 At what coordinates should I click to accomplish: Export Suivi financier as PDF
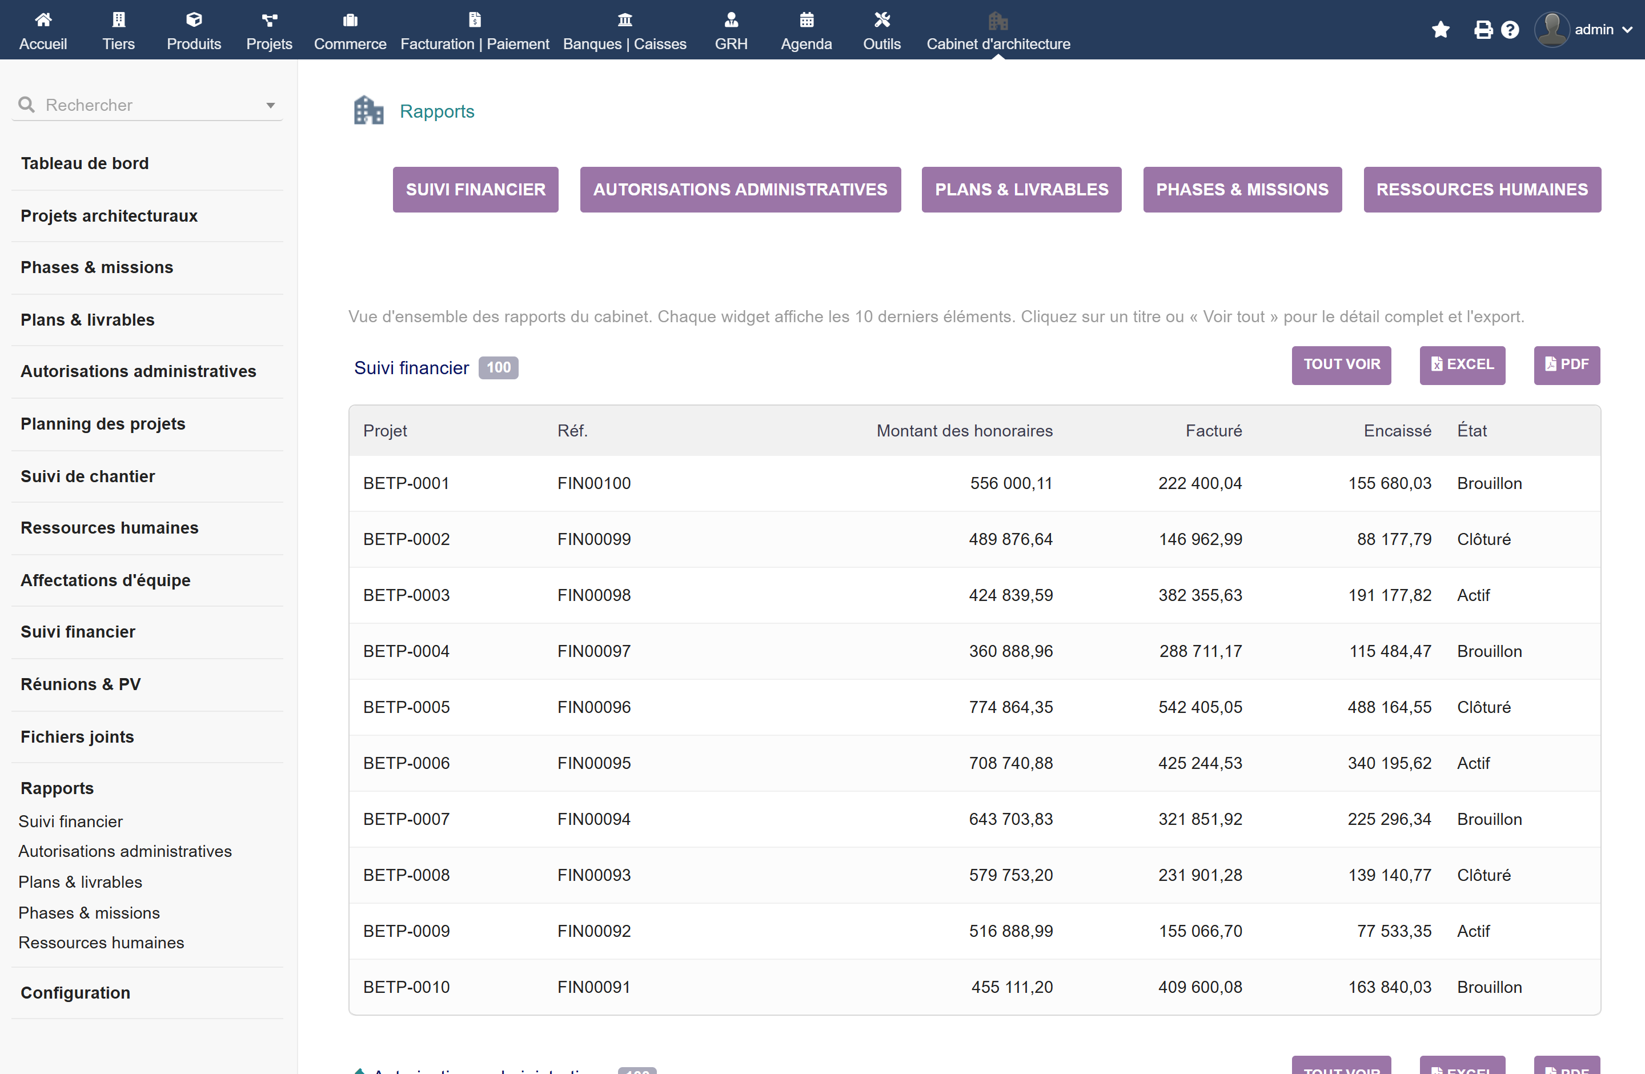pos(1566,364)
